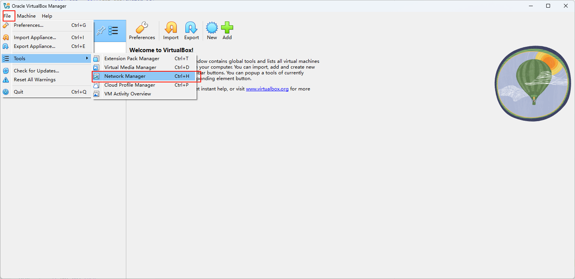Viewport: 575px width, 279px height.
Task: Open Extension Pack Manager from submenu
Action: (x=144, y=59)
